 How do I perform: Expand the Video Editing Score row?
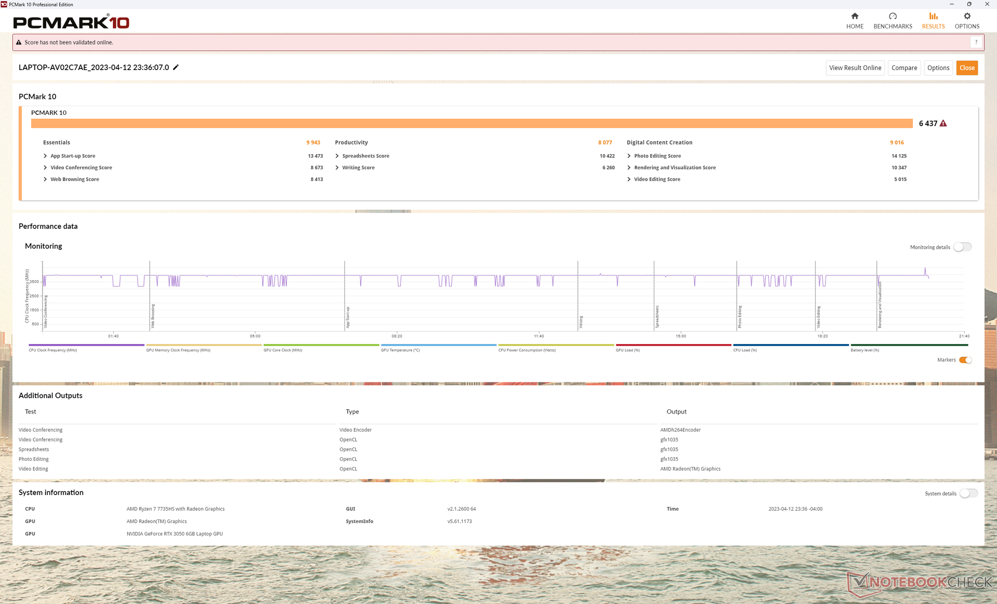pyautogui.click(x=629, y=180)
